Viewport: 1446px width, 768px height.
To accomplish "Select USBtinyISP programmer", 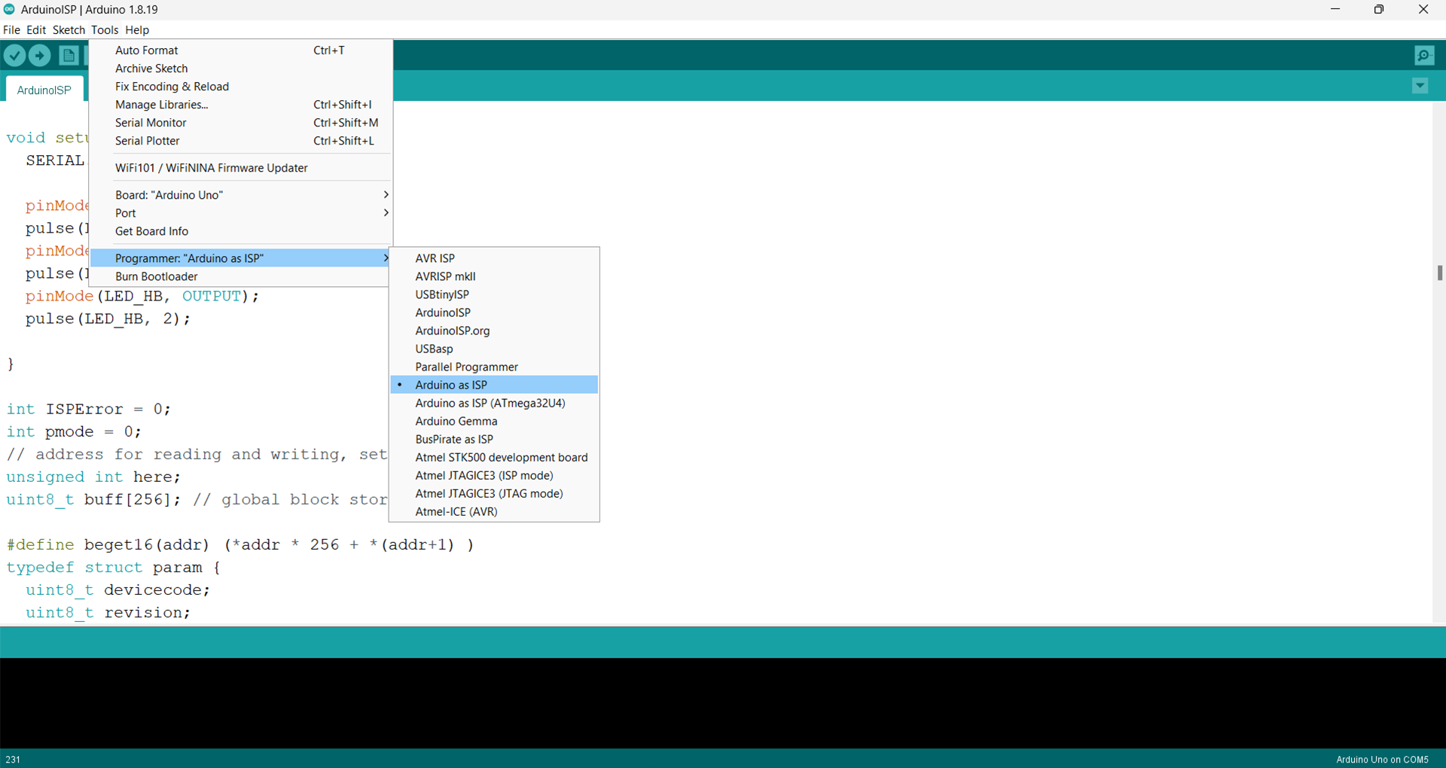I will coord(494,294).
